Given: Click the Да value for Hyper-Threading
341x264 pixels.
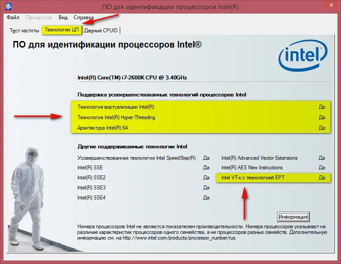Looking at the screenshot, I should coord(322,117).
